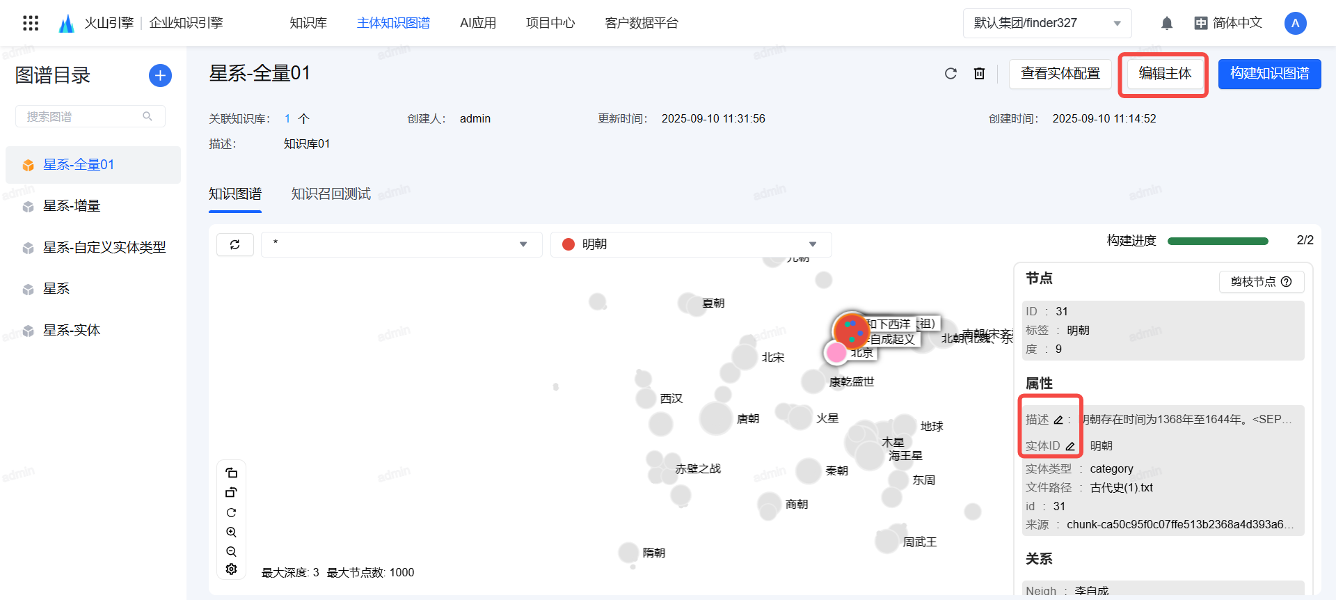Image resolution: width=1336 pixels, height=600 pixels.
Task: Open the 简体中文 language selector
Action: point(1228,23)
